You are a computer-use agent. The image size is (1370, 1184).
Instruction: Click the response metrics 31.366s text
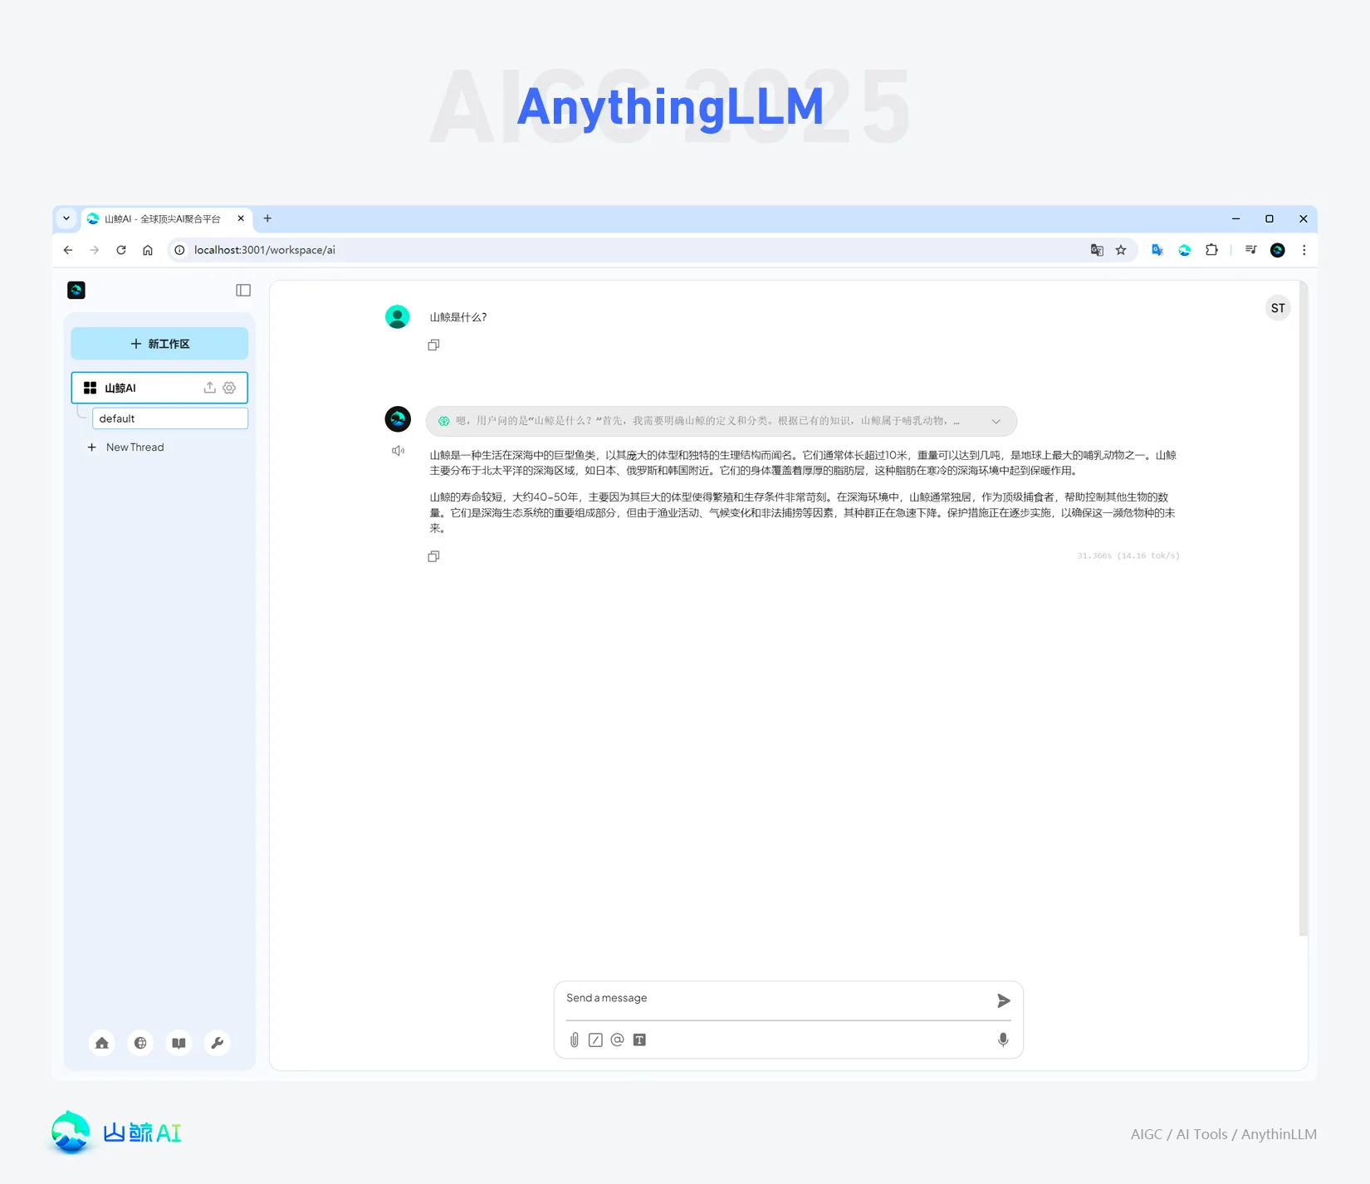pos(1128,555)
